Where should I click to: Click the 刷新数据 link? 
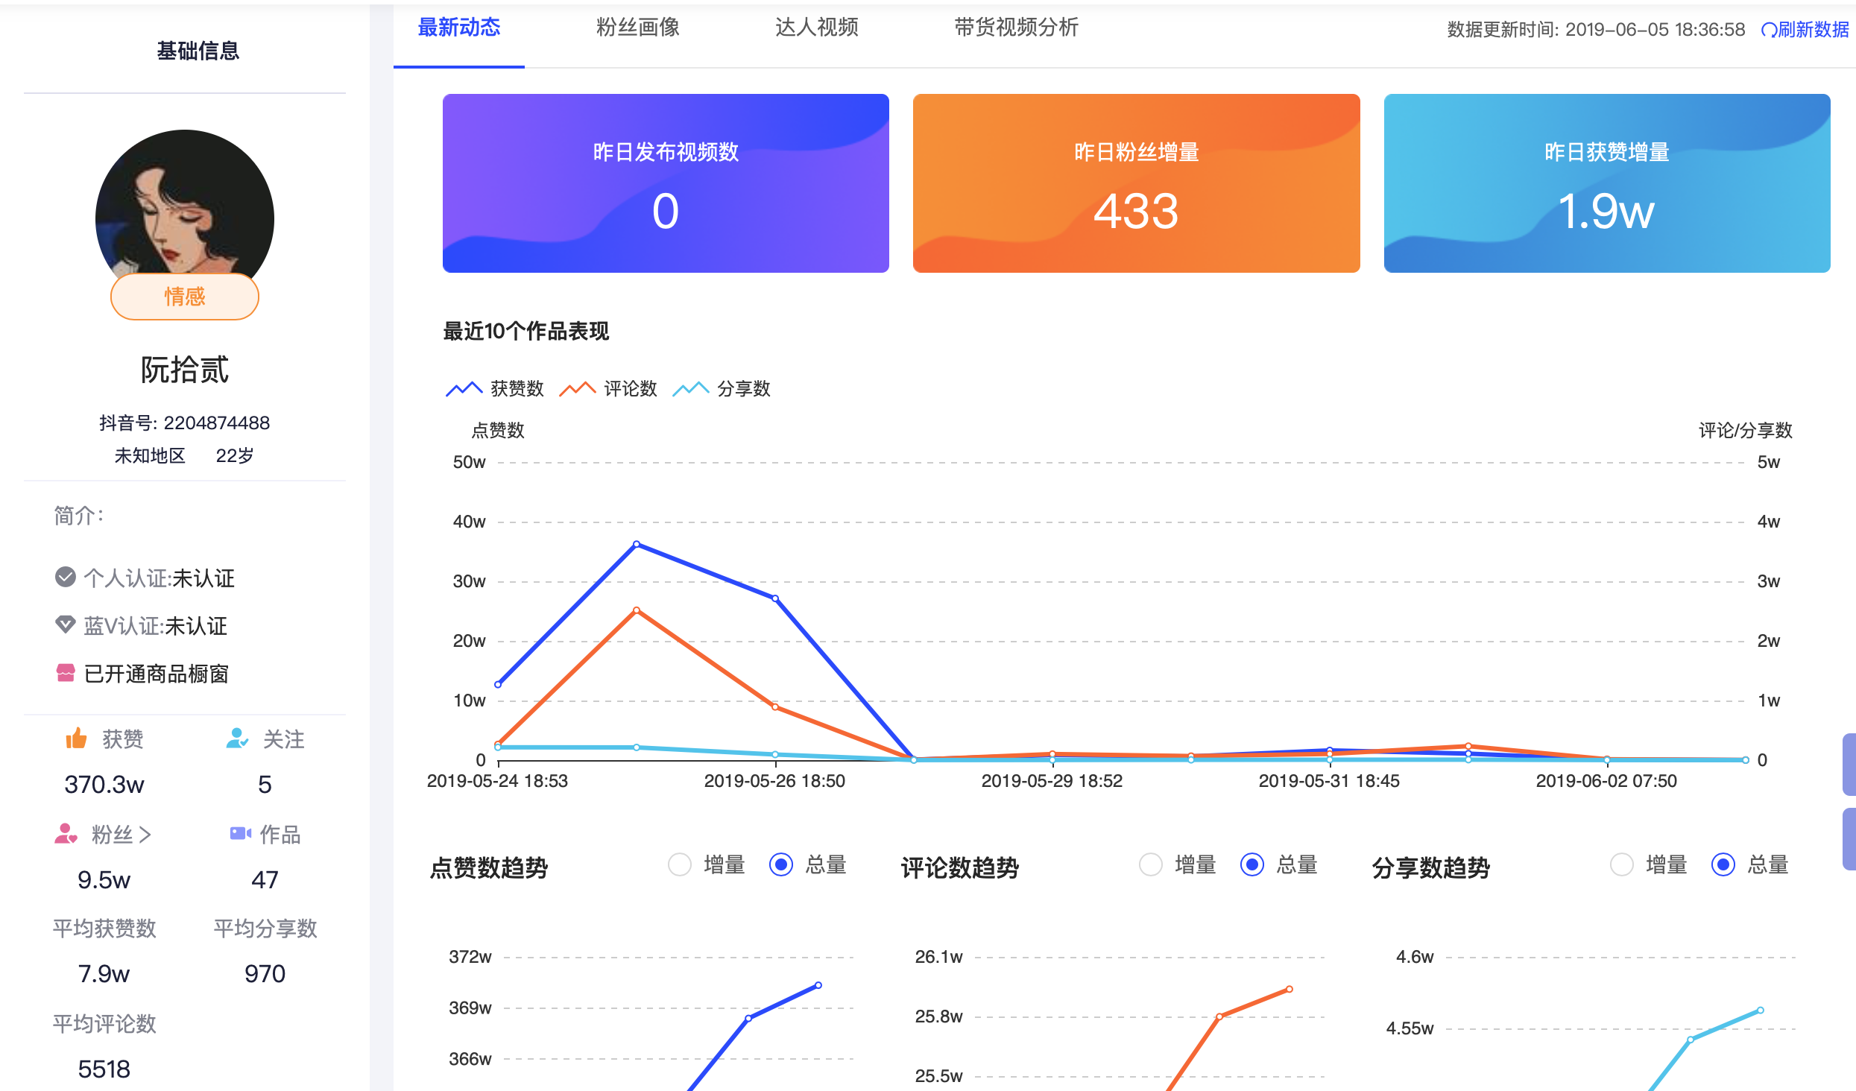[x=1813, y=30]
